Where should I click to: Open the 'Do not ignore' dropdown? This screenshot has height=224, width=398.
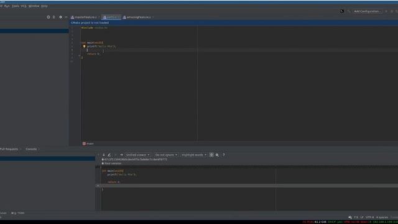166,155
